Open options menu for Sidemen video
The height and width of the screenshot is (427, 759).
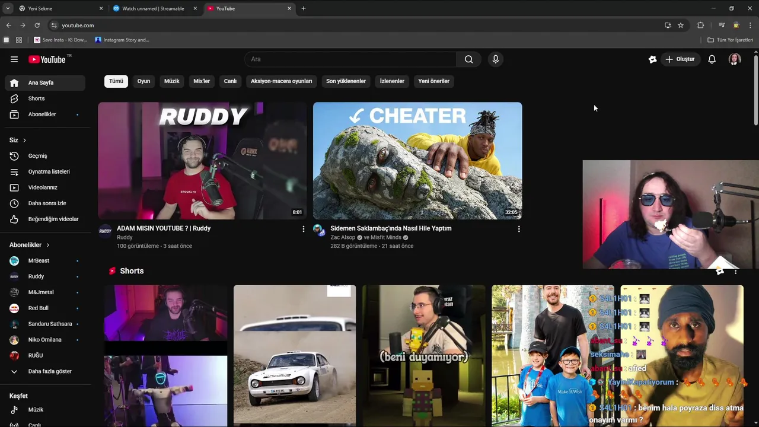519,229
